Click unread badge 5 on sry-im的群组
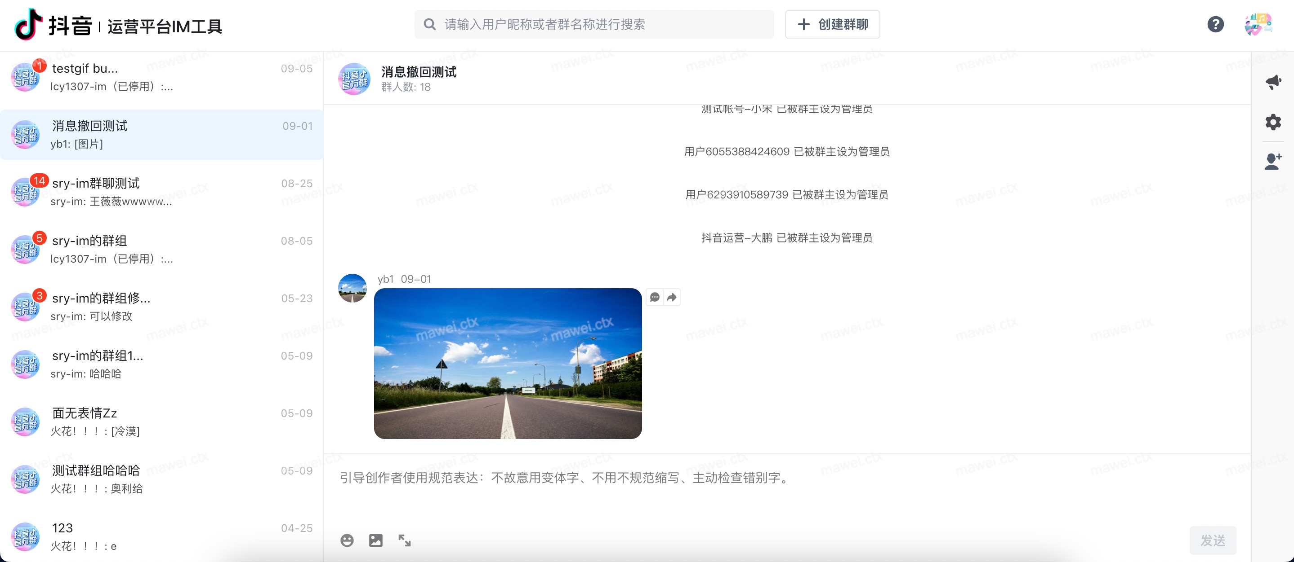The height and width of the screenshot is (562, 1294). [39, 238]
